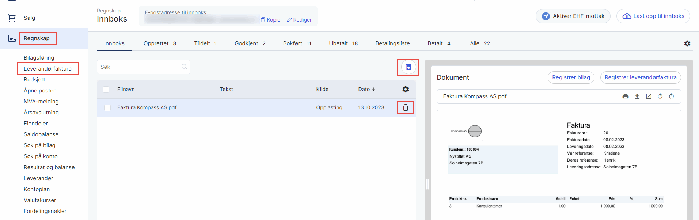Download the Faktura Kompass AS.pdf file
This screenshot has height=220, width=699.
(637, 96)
